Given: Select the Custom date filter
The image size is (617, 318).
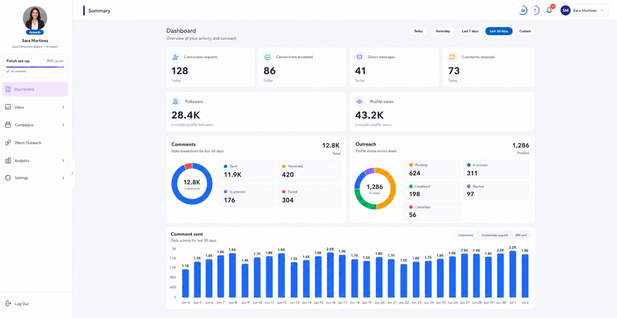Looking at the screenshot, I should pos(525,31).
